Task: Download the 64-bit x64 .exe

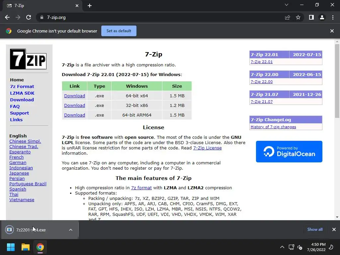Action: 75,96
